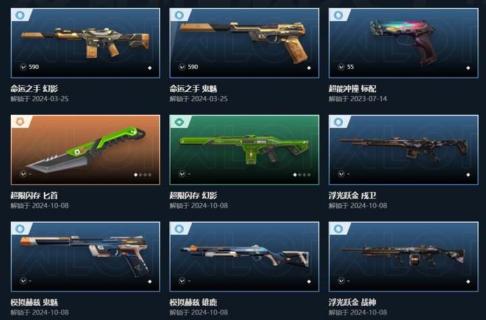This screenshot has height=320, width=486.
Task: Select second variant dot on 超限闪存 幻影 card
Action: point(300,175)
